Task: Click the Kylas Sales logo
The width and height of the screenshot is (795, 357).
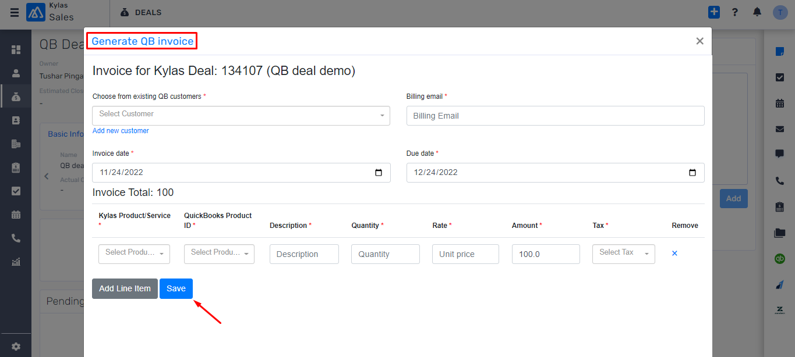Action: click(36, 12)
